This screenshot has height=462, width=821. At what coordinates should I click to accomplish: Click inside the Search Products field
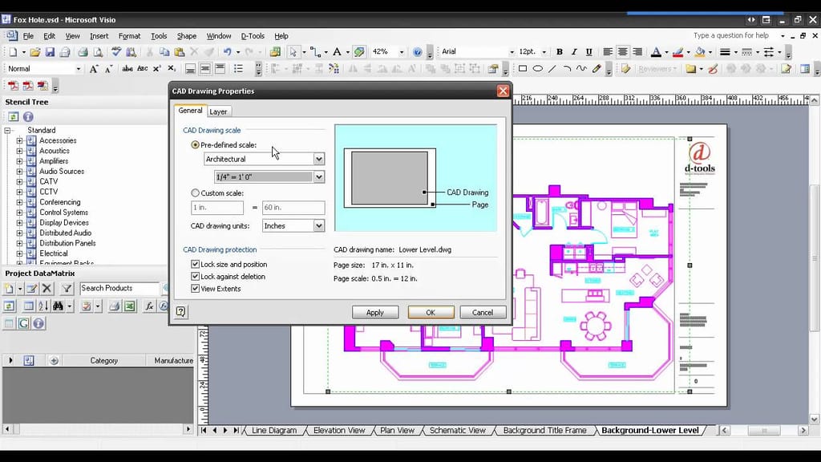119,288
